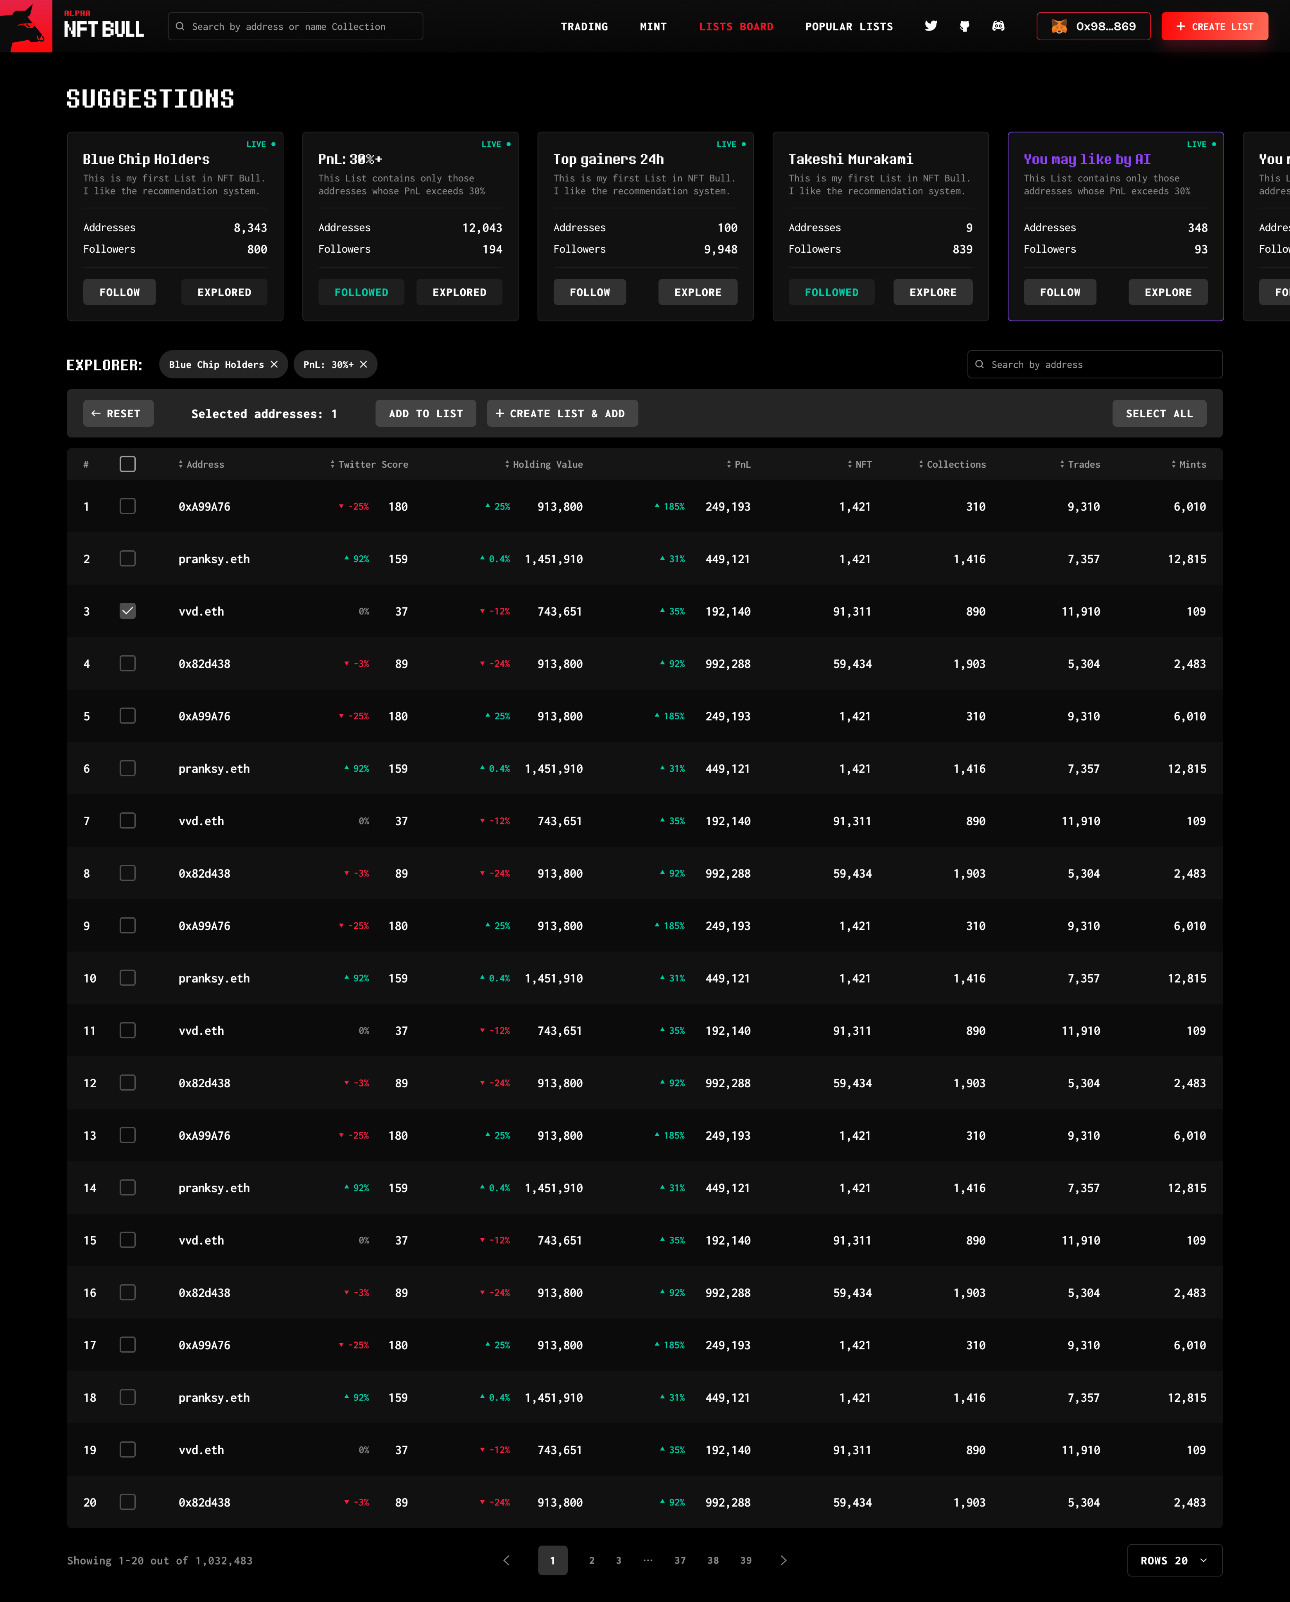Open wallet 0x98…869 menu
This screenshot has height=1602, width=1290.
pos(1093,26)
